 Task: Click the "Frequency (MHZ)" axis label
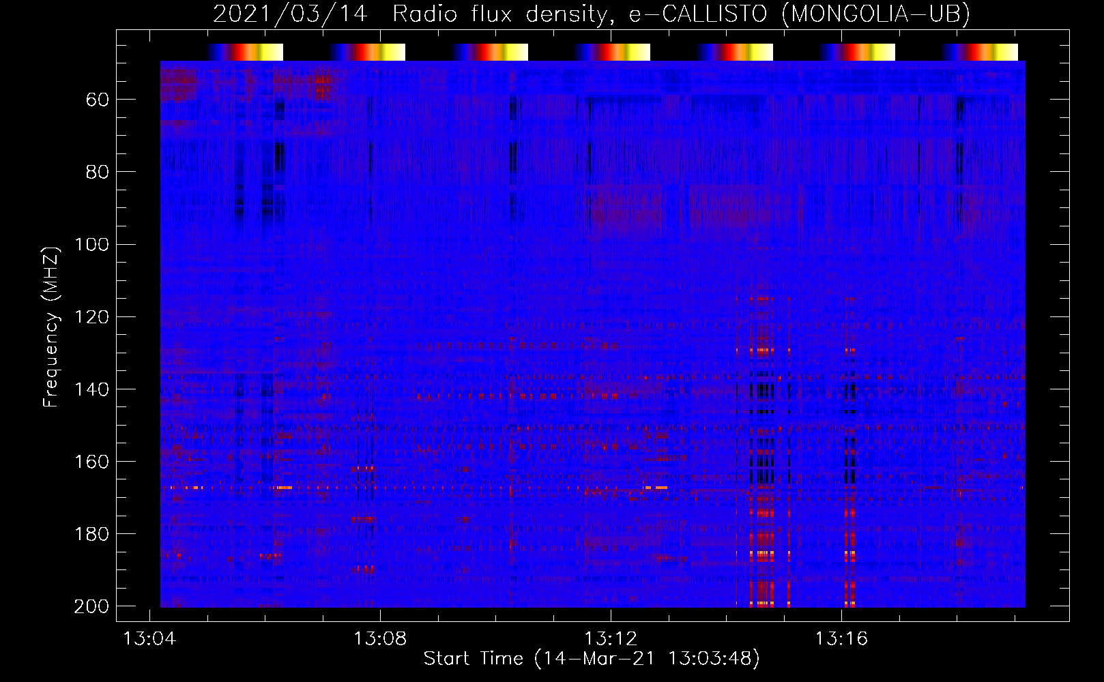(x=51, y=327)
